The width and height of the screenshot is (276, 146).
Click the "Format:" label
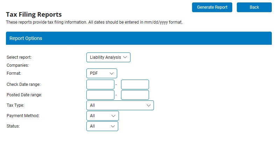14,73
